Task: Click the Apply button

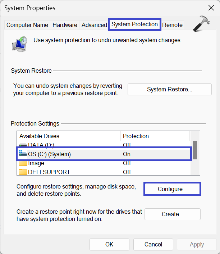Action: coord(197,244)
